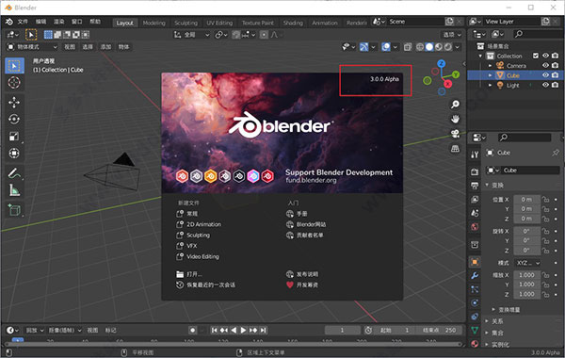Toggle visibility eye for Cube in outliner
Viewport: 565px width, 358px height.
pyautogui.click(x=546, y=75)
